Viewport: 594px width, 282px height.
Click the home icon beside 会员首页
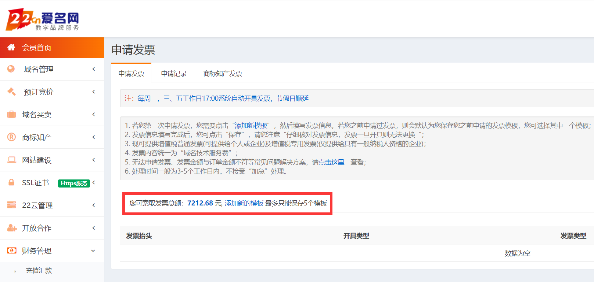(11, 47)
